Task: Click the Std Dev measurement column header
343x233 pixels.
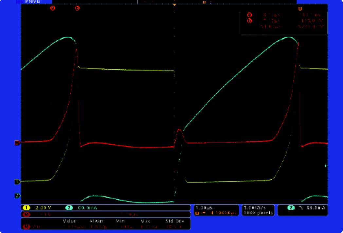Action: click(174, 221)
